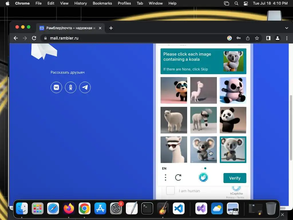The image size is (293, 220).
Task: Share page via Telegram icon
Action: pyautogui.click(x=85, y=87)
